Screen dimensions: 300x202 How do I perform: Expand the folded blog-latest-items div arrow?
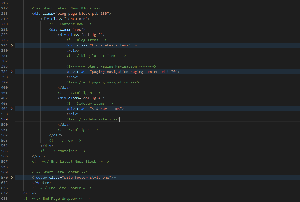(12, 45)
